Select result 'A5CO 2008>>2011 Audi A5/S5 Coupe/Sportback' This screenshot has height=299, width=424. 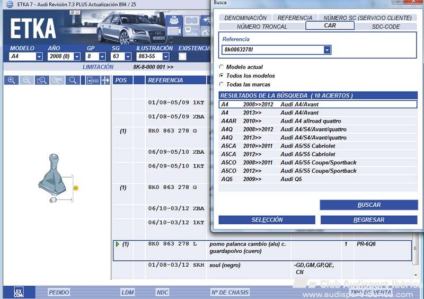coord(317,162)
